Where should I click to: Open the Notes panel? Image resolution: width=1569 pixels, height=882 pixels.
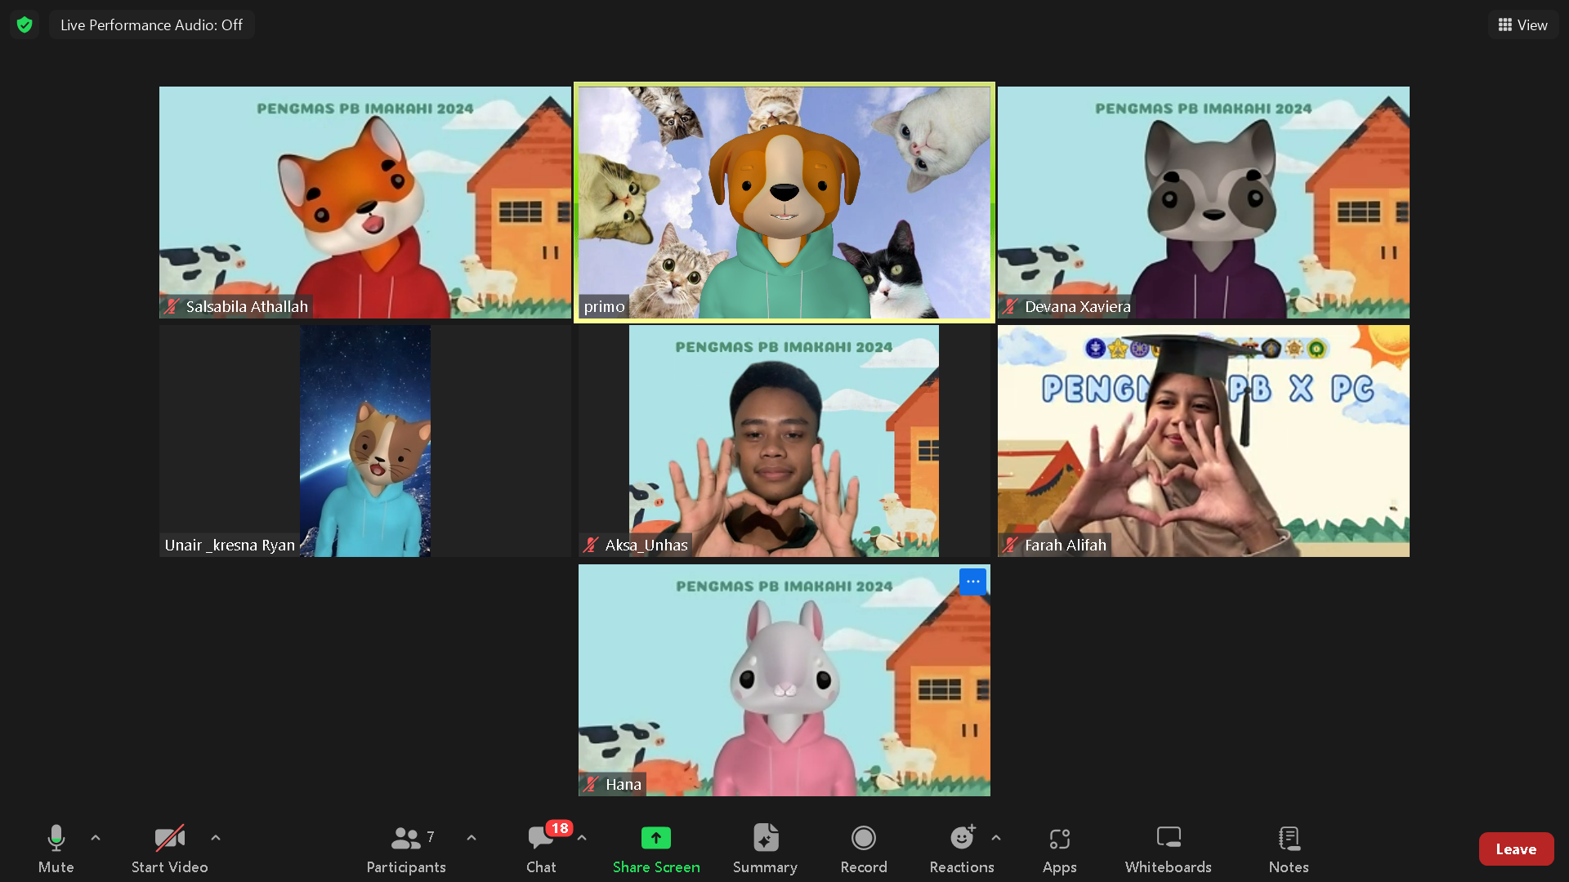tap(1289, 848)
